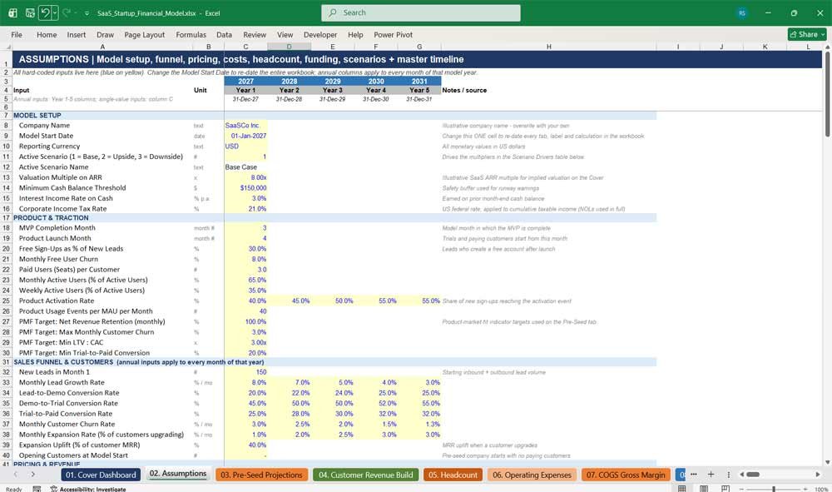
Task: Open 04. Customer Revenue Build sheet
Action: click(365, 475)
